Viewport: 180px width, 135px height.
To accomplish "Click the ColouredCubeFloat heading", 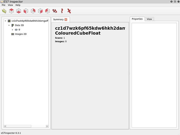I will pyautogui.click(x=78, y=33).
